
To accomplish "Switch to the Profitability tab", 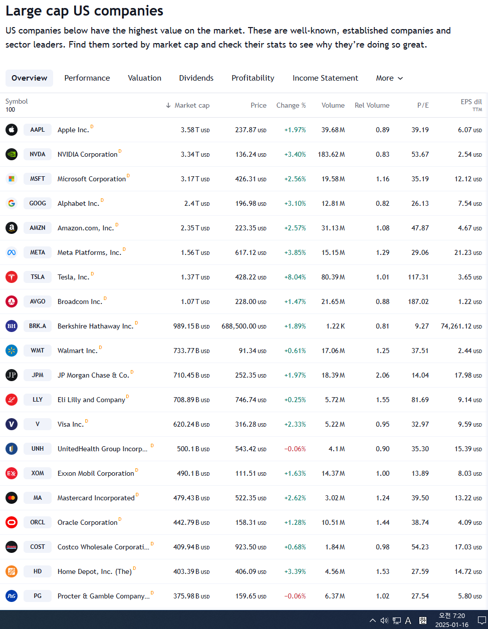I will pos(253,78).
